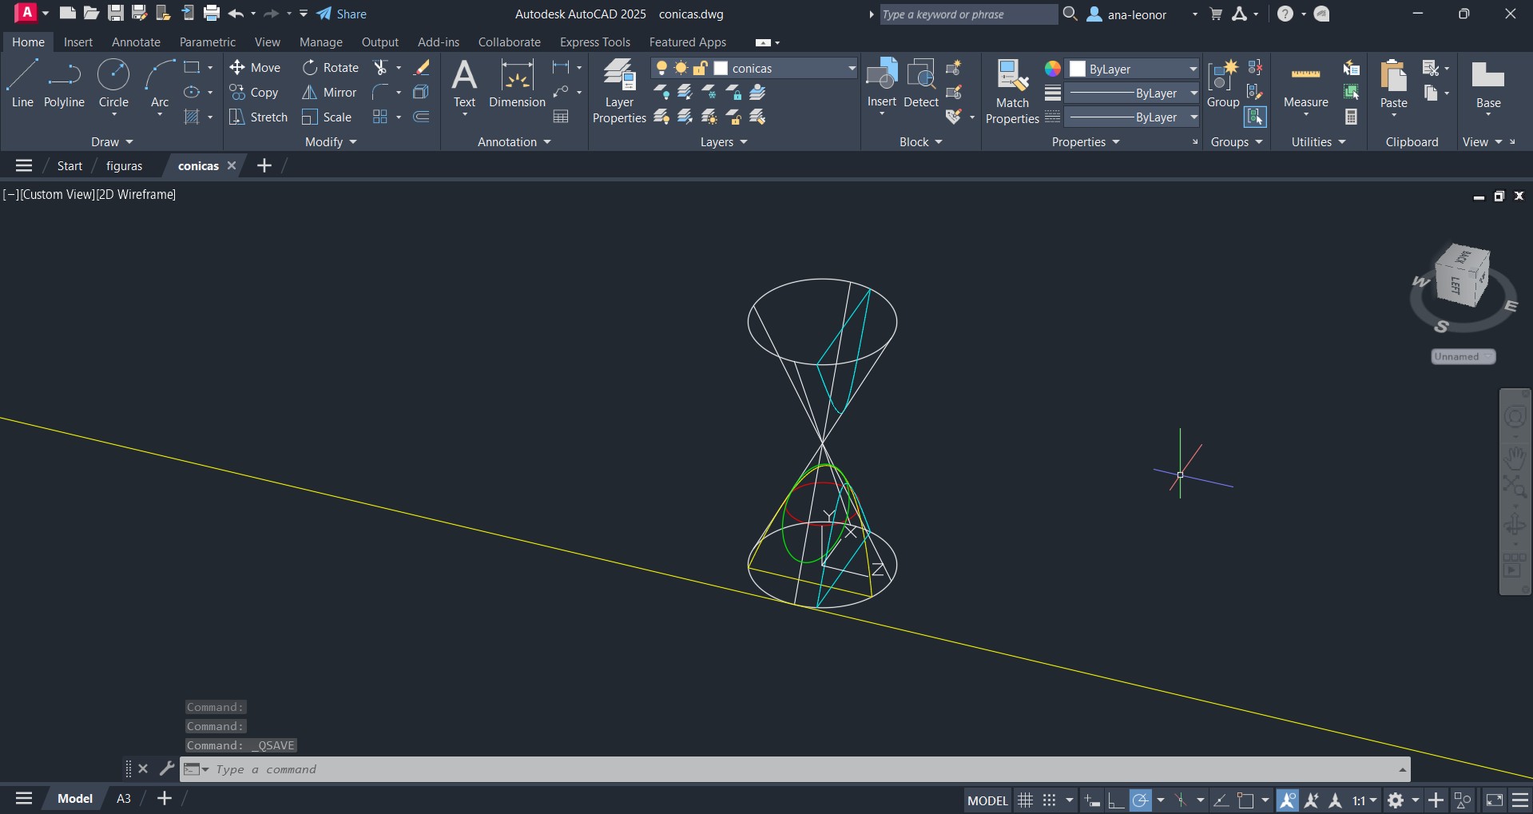Viewport: 1533px width, 814px height.
Task: Toggle snap mode in status bar
Action: point(1049,800)
